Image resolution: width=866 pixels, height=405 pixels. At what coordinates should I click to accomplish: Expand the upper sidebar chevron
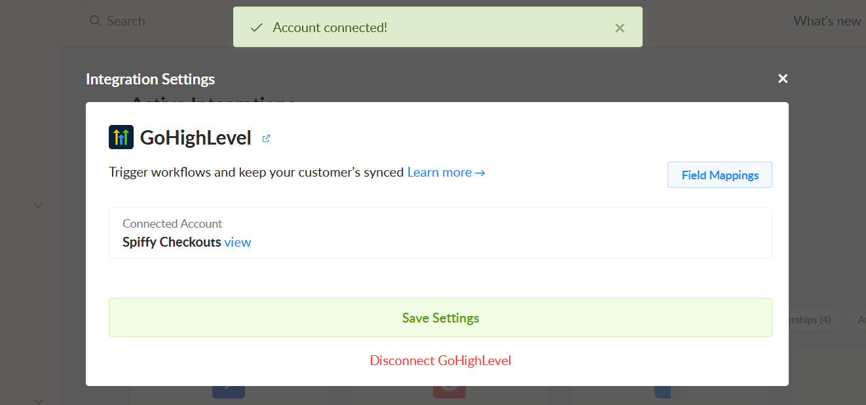pyautogui.click(x=39, y=205)
